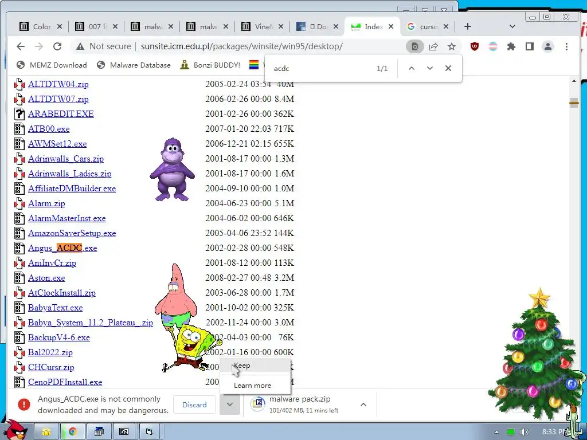Choose Learn more in download menu
This screenshot has width=587, height=440.
coord(255,386)
